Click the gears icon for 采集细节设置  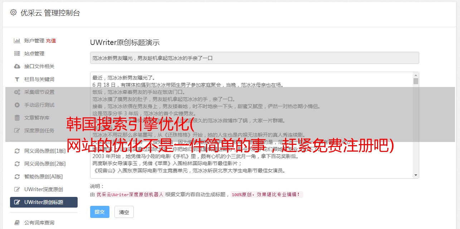click(x=17, y=92)
